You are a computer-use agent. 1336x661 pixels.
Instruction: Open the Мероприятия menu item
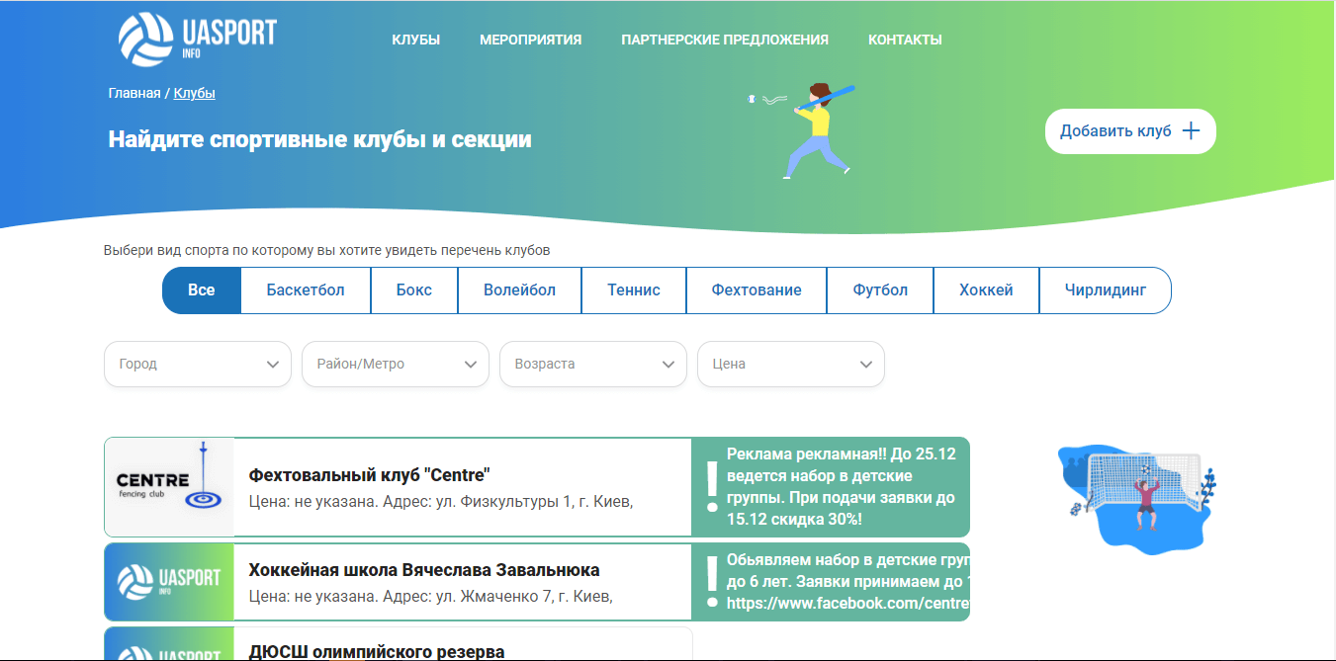530,41
